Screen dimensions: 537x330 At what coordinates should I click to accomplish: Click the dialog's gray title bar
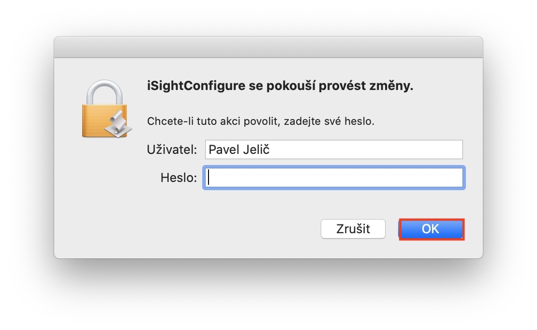tap(268, 47)
